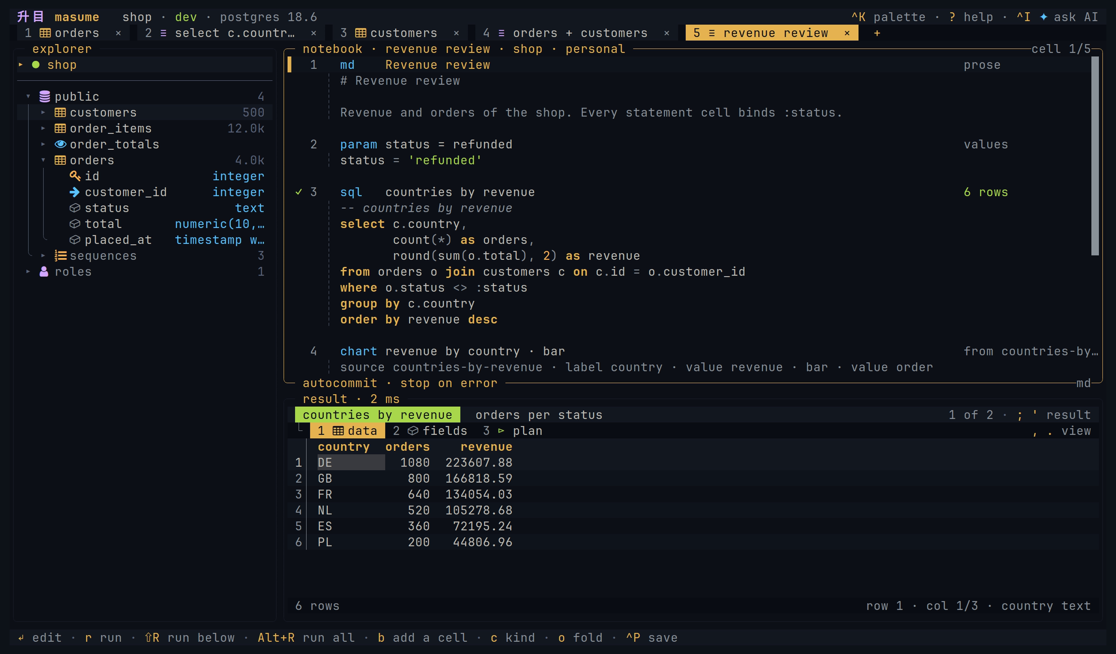Expand the roles node
This screenshot has width=1116, height=654.
point(28,272)
